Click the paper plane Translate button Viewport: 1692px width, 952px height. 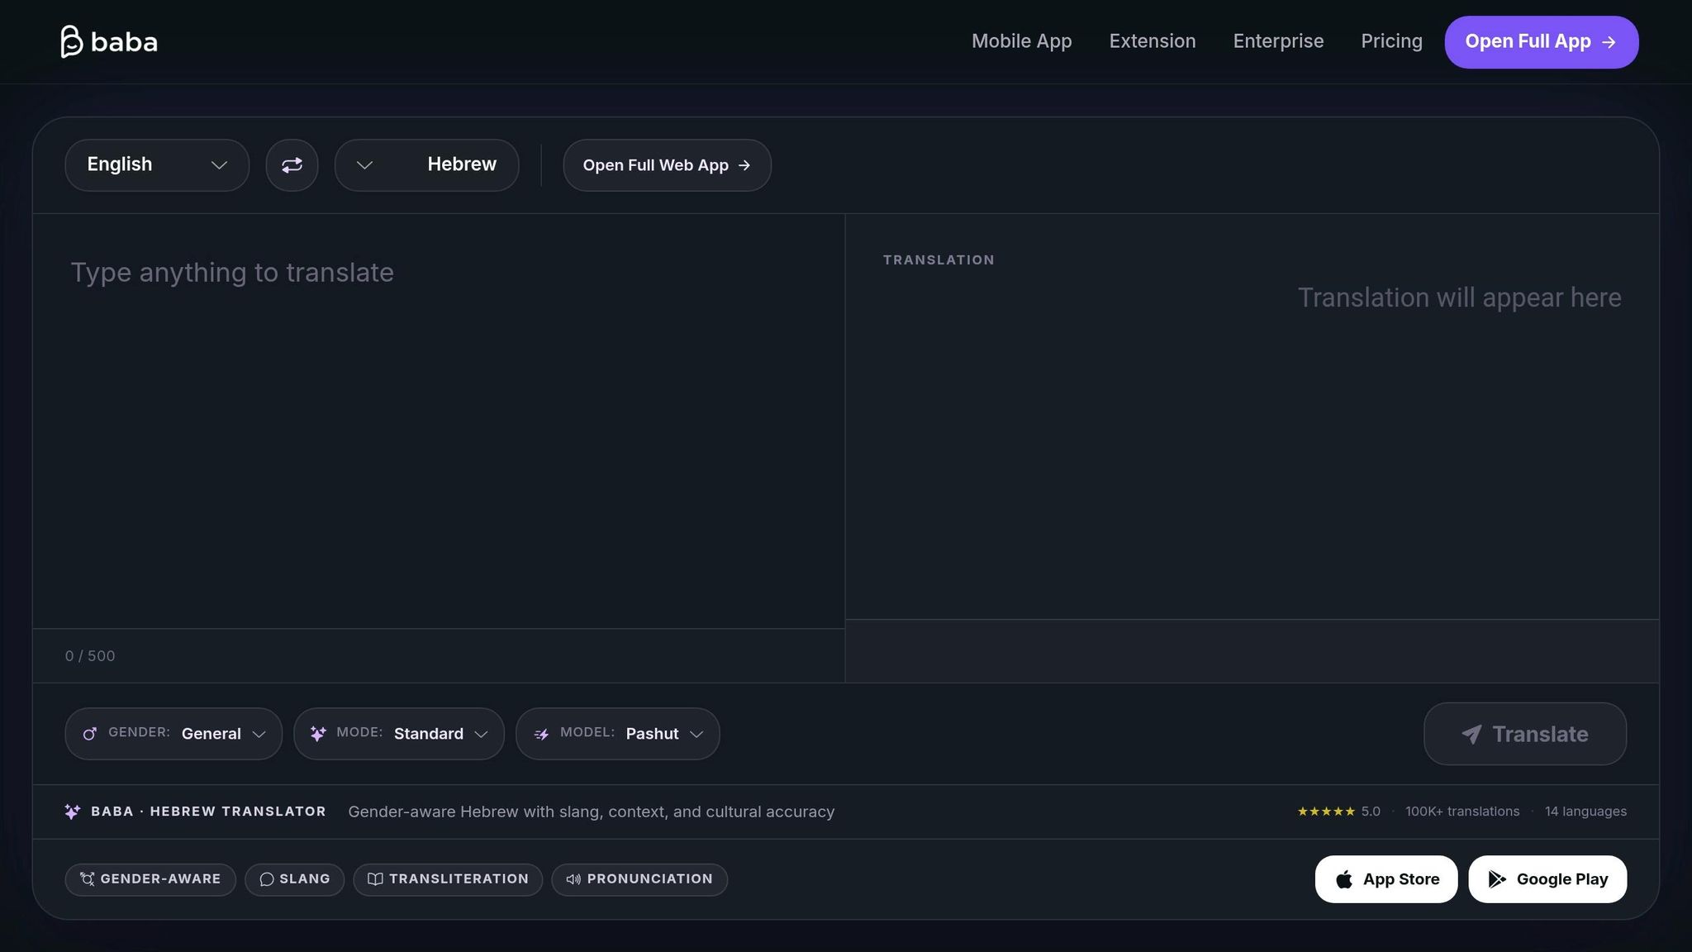pos(1524,734)
